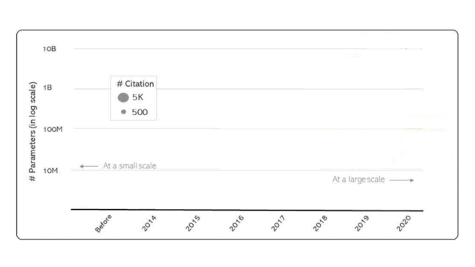Select the '100M' y-axis tick label
Viewport: 475px width, 267px height.
(53, 129)
